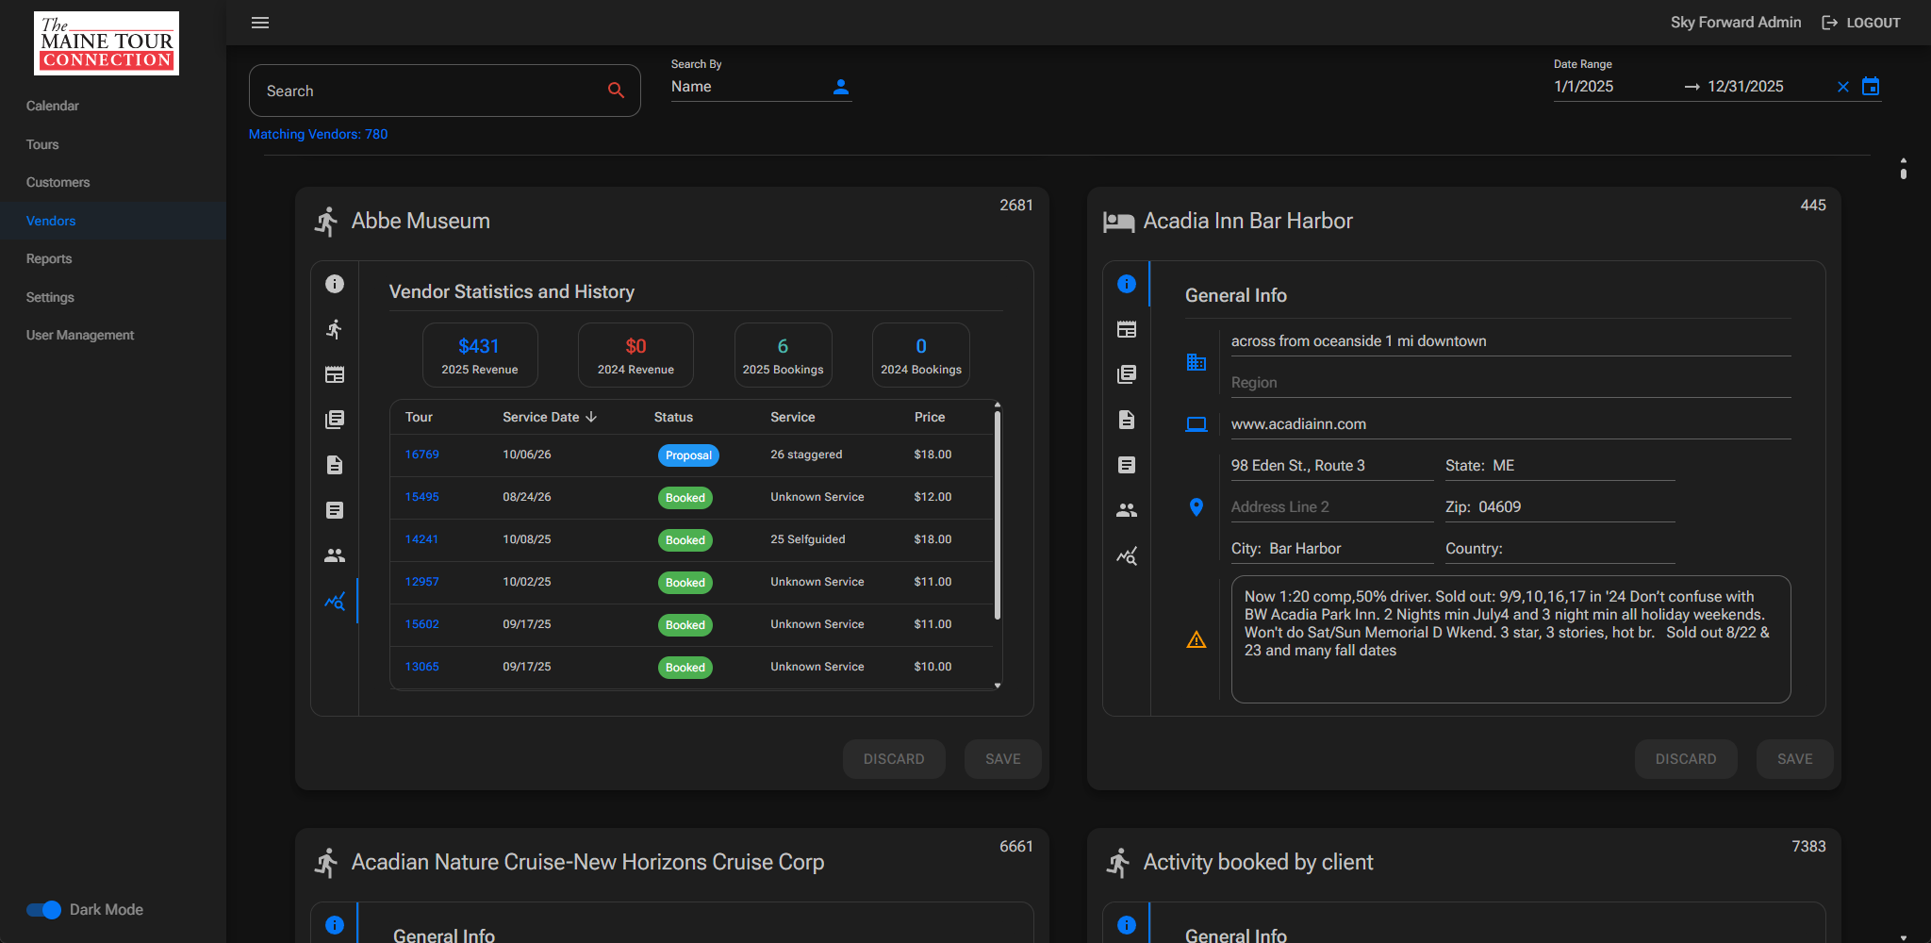Open the contacts icon for Acadia Inn Bar Harbor
The height and width of the screenshot is (943, 1931).
1127,509
